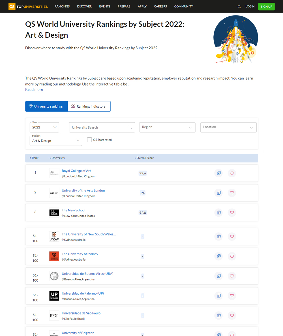The width and height of the screenshot is (283, 336).
Task: Add The New School to compare list
Action: 218,212
